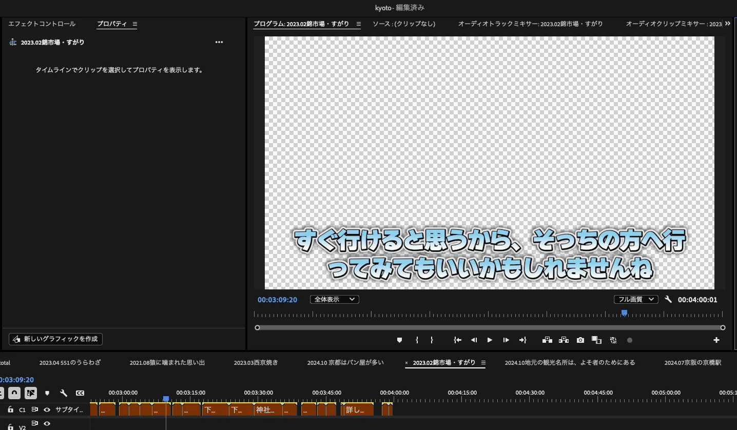This screenshot has width=737, height=430.
Task: Click the Extract button
Action: (x=564, y=340)
